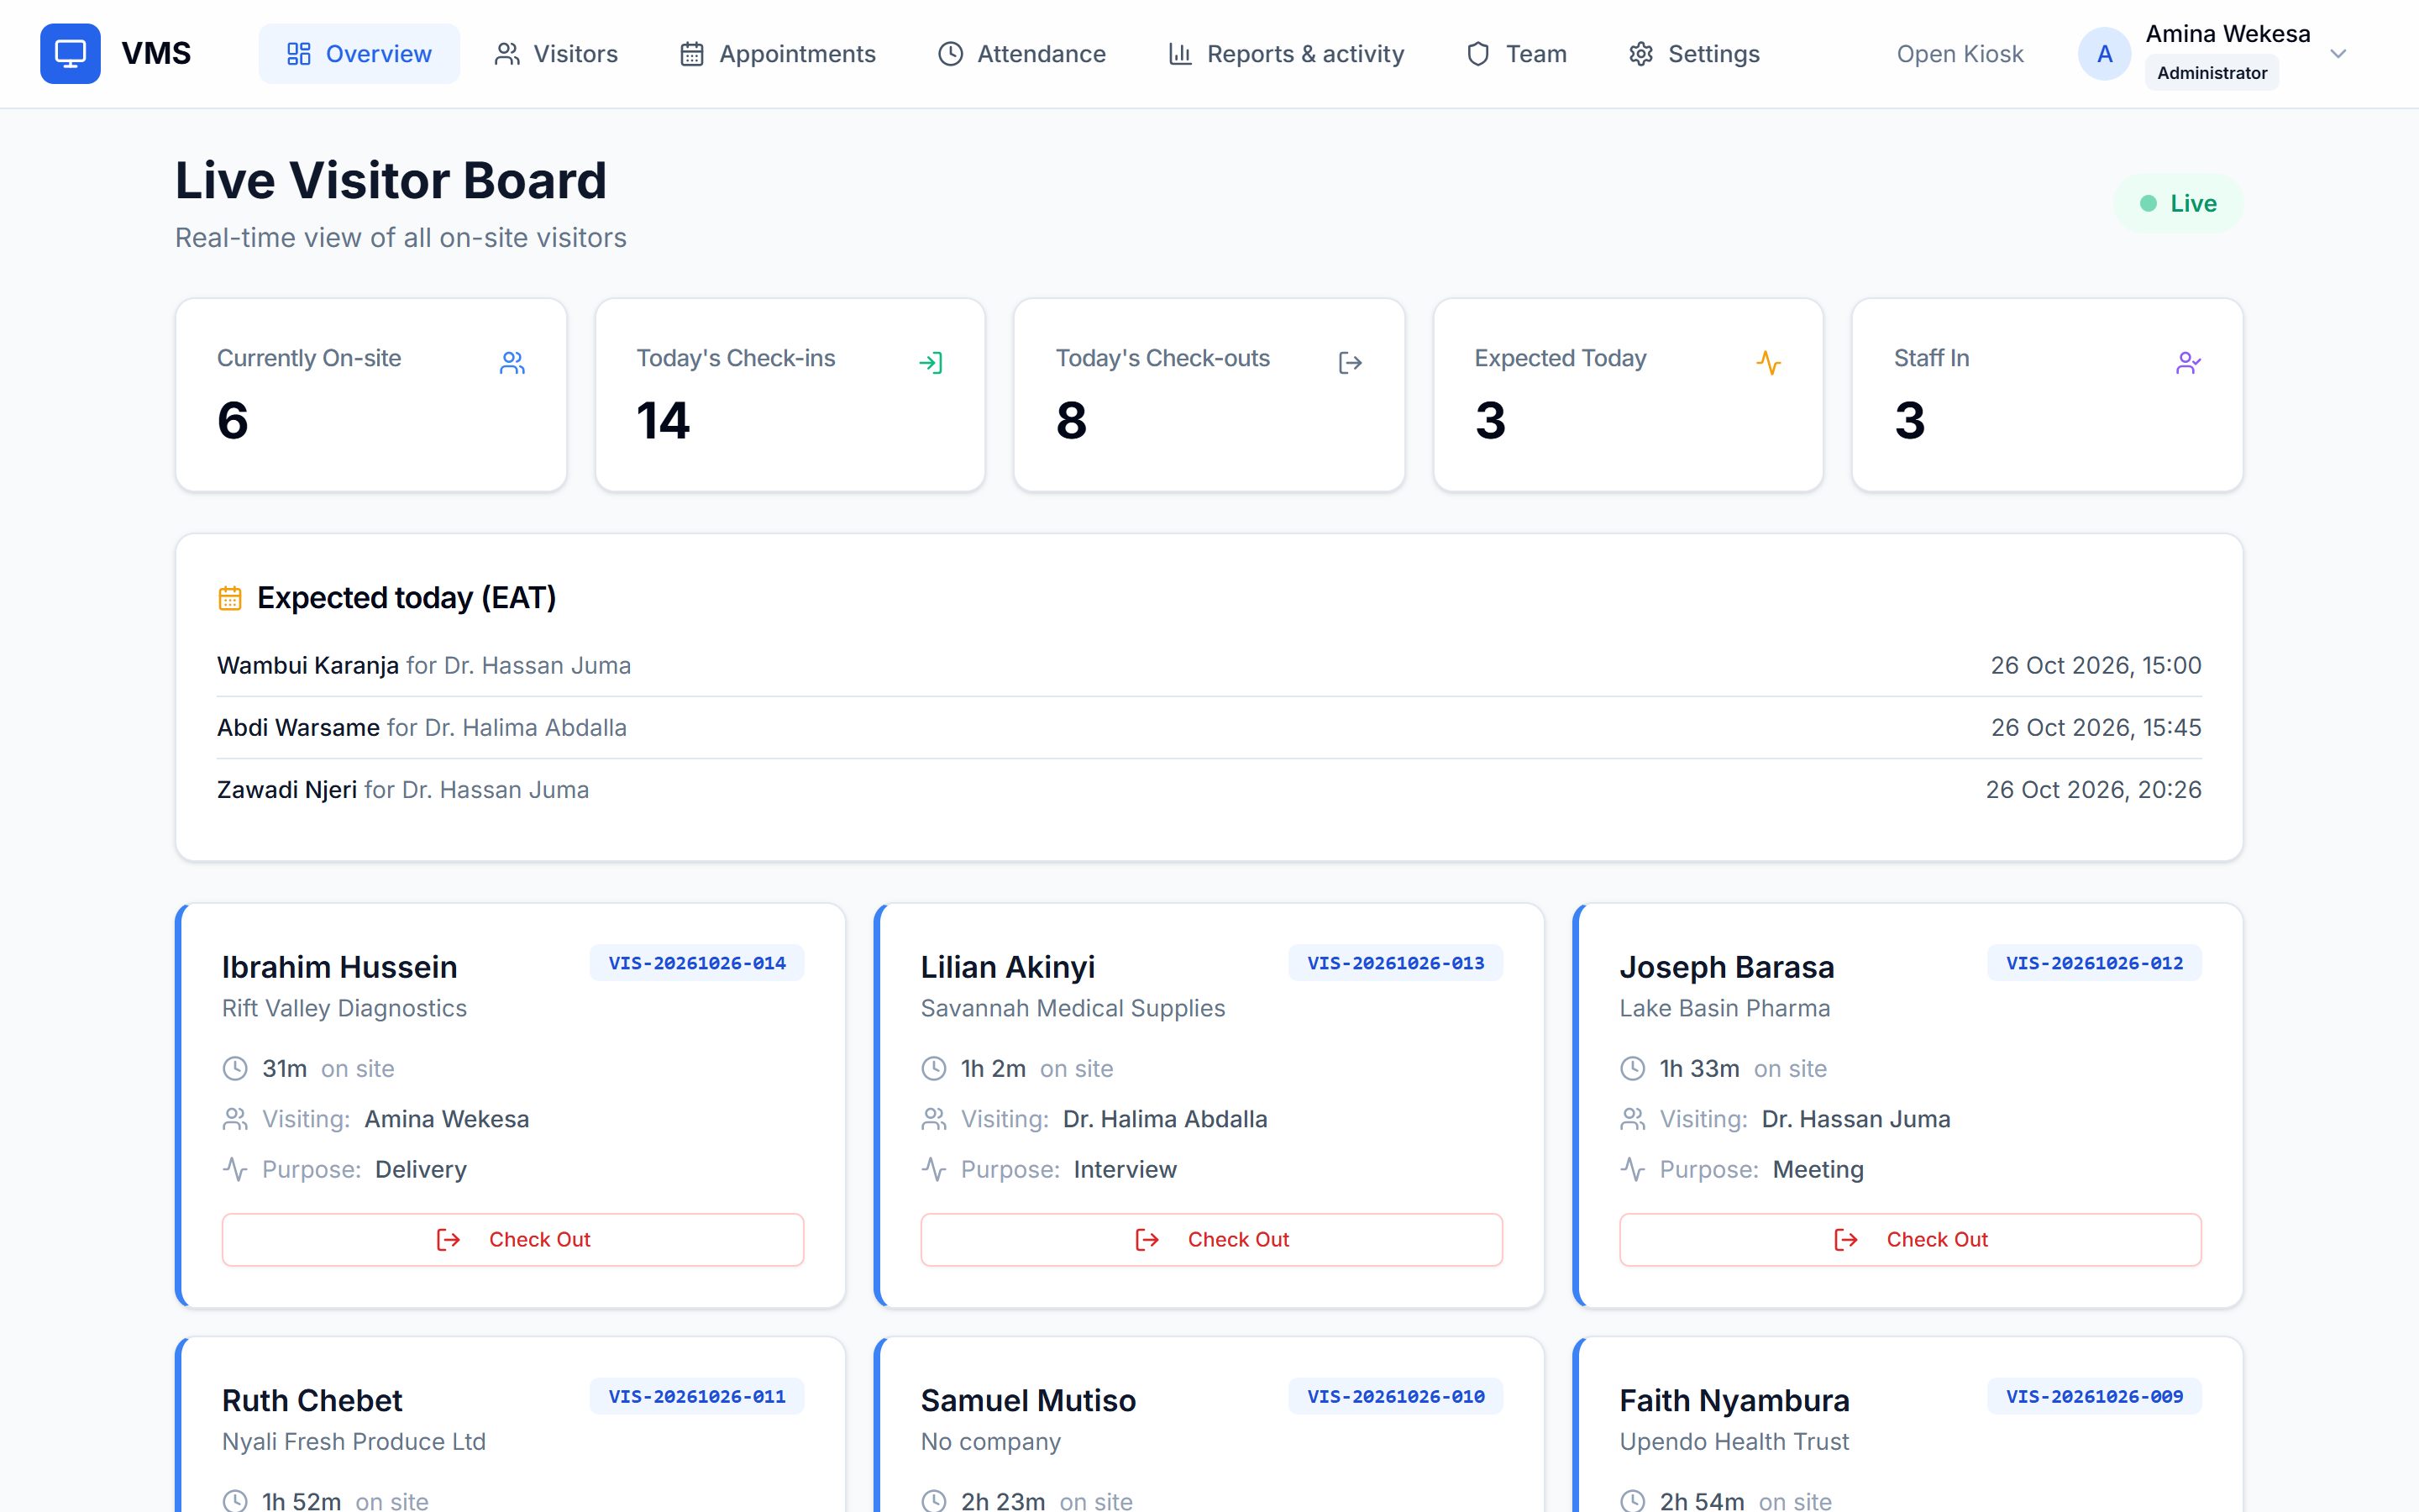Open the Overview tab
This screenshot has width=2419, height=1512.
click(359, 54)
